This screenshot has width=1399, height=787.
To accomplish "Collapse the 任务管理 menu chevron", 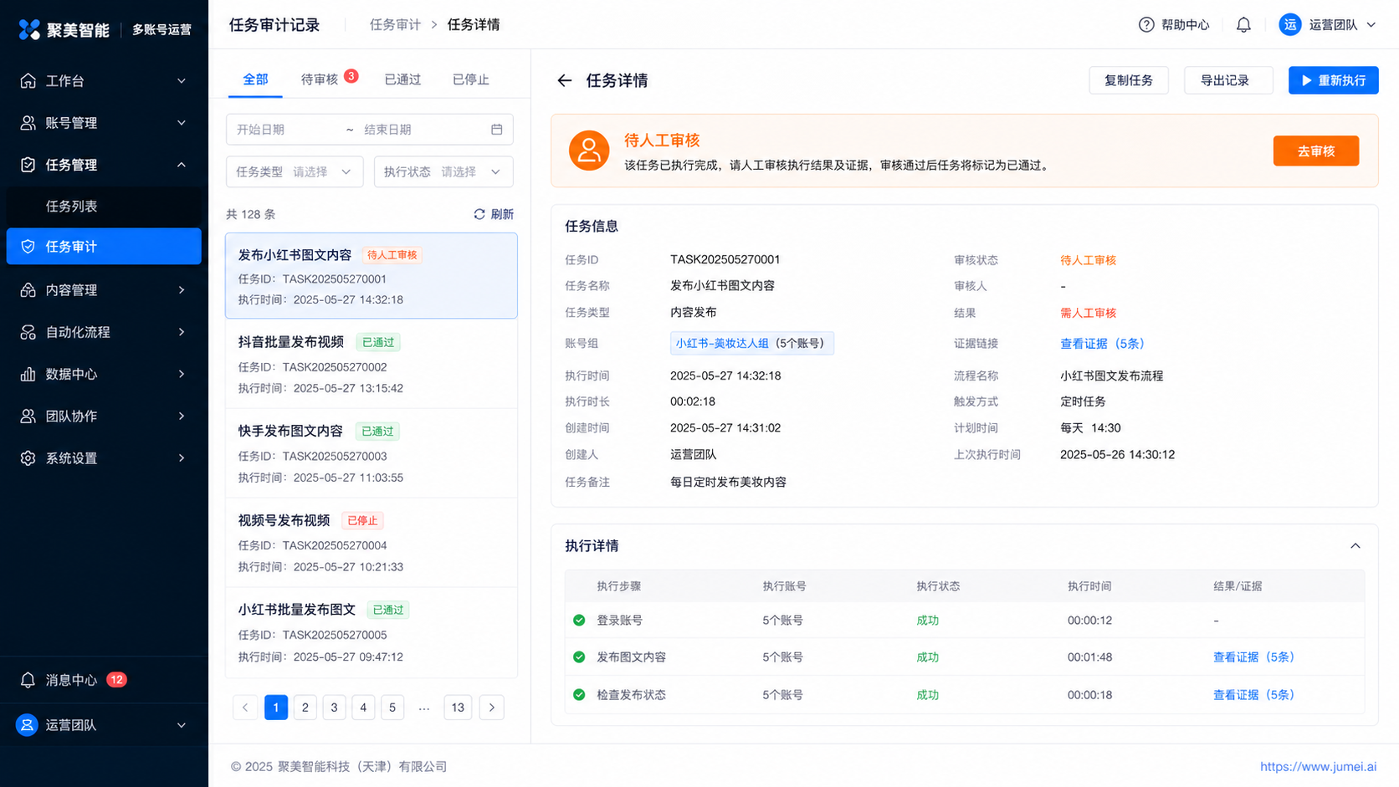I will (182, 165).
